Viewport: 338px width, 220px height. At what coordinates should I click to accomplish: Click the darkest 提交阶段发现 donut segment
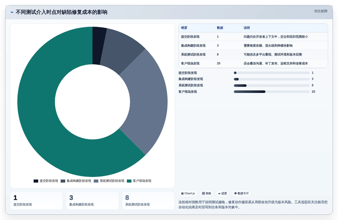[98, 46]
